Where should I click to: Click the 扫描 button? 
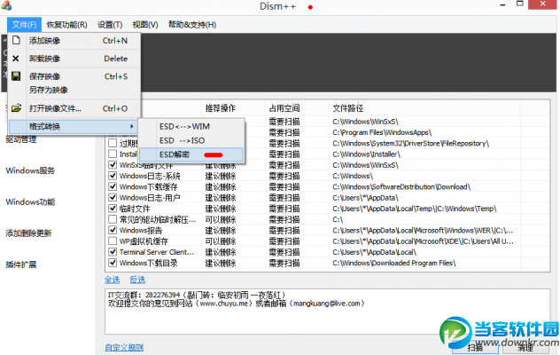coord(475,348)
